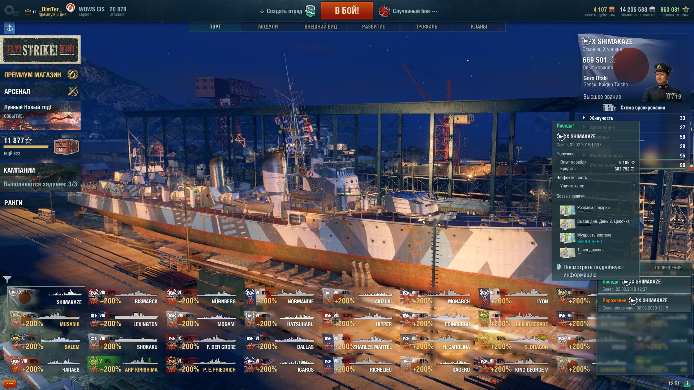Click the Goro Otaki commander portrait
Viewport: 694px width, 390px height.
click(664, 82)
